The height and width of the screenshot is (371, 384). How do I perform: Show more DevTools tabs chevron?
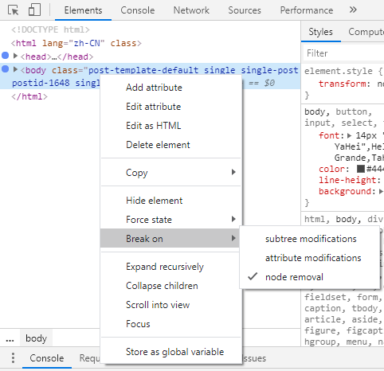click(x=353, y=10)
